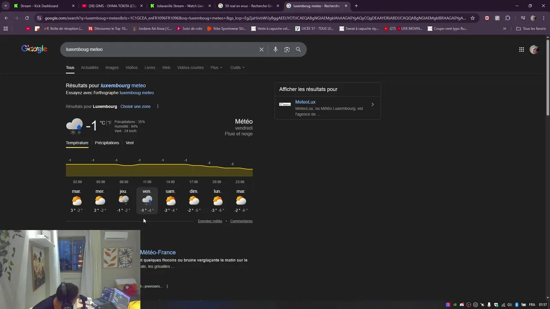The width and height of the screenshot is (550, 309).
Task: Open the media control music-note icon
Action: click(x=522, y=18)
